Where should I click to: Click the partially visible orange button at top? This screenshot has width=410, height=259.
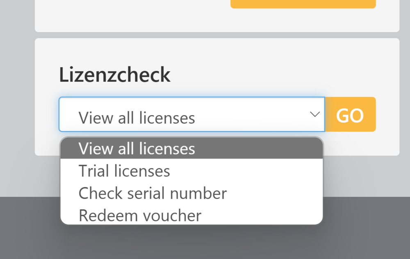[x=303, y=4]
